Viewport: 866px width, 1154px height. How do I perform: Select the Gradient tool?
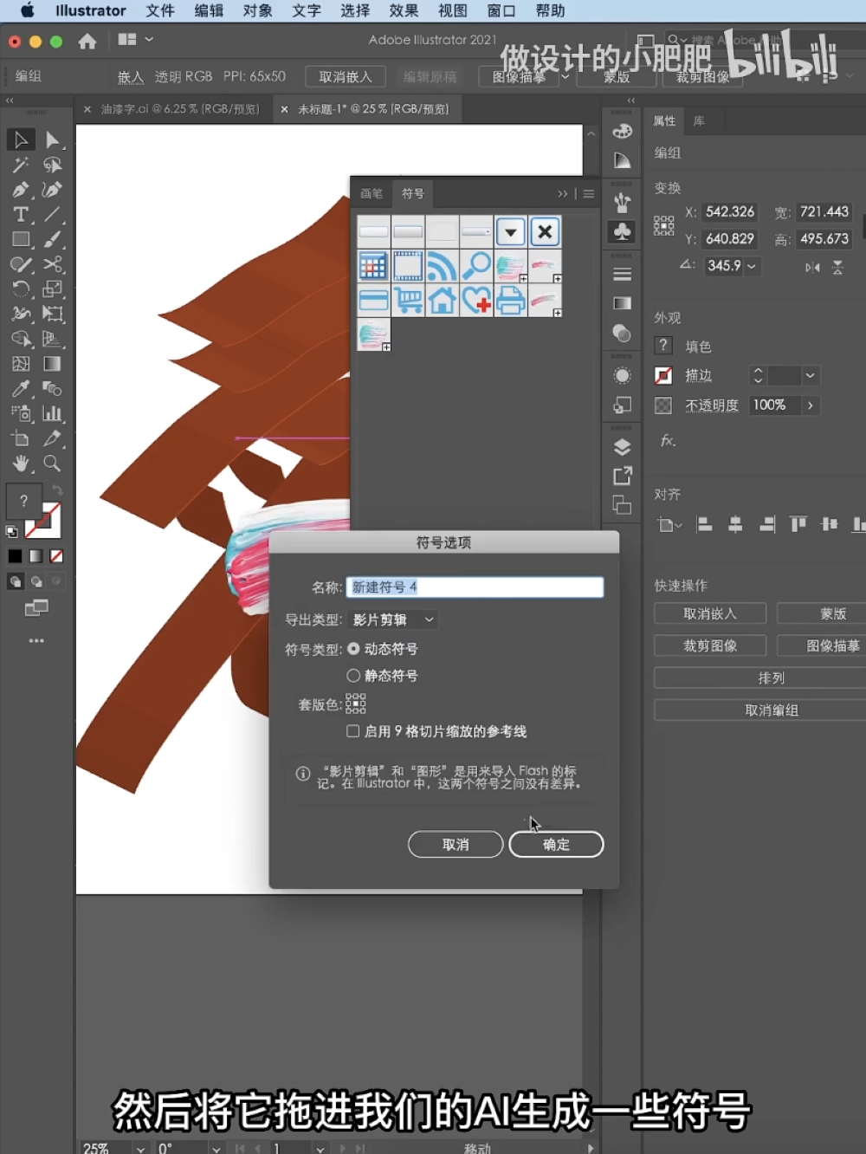click(52, 364)
